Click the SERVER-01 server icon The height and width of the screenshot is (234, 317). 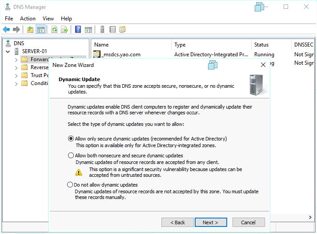tap(16, 51)
